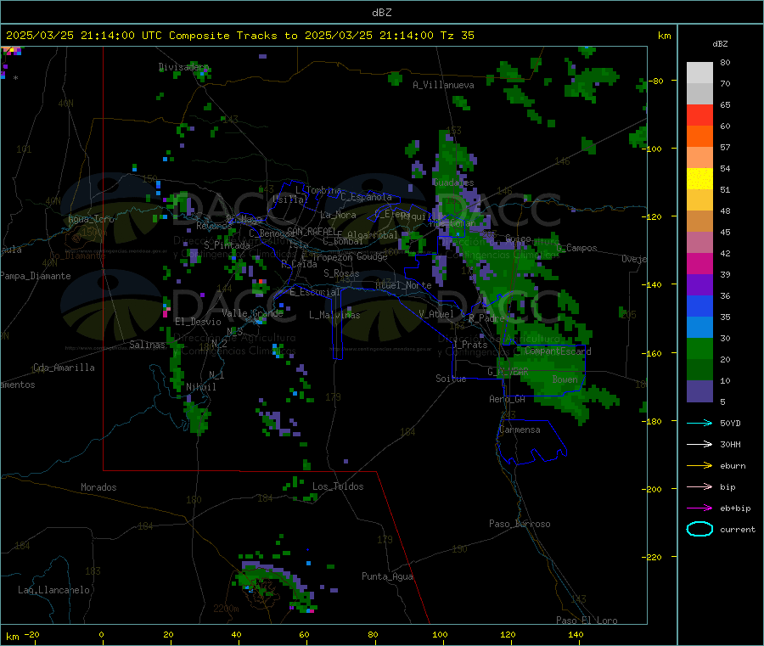Image resolution: width=764 pixels, height=646 pixels.
Task: Click the Lag.Llancanelo label on map
Action: click(53, 590)
